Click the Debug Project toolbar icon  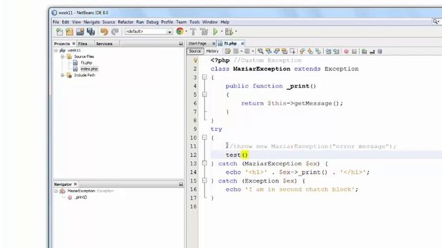(x=229, y=32)
